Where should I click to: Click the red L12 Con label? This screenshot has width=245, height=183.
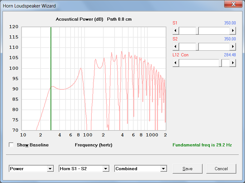pos(180,55)
